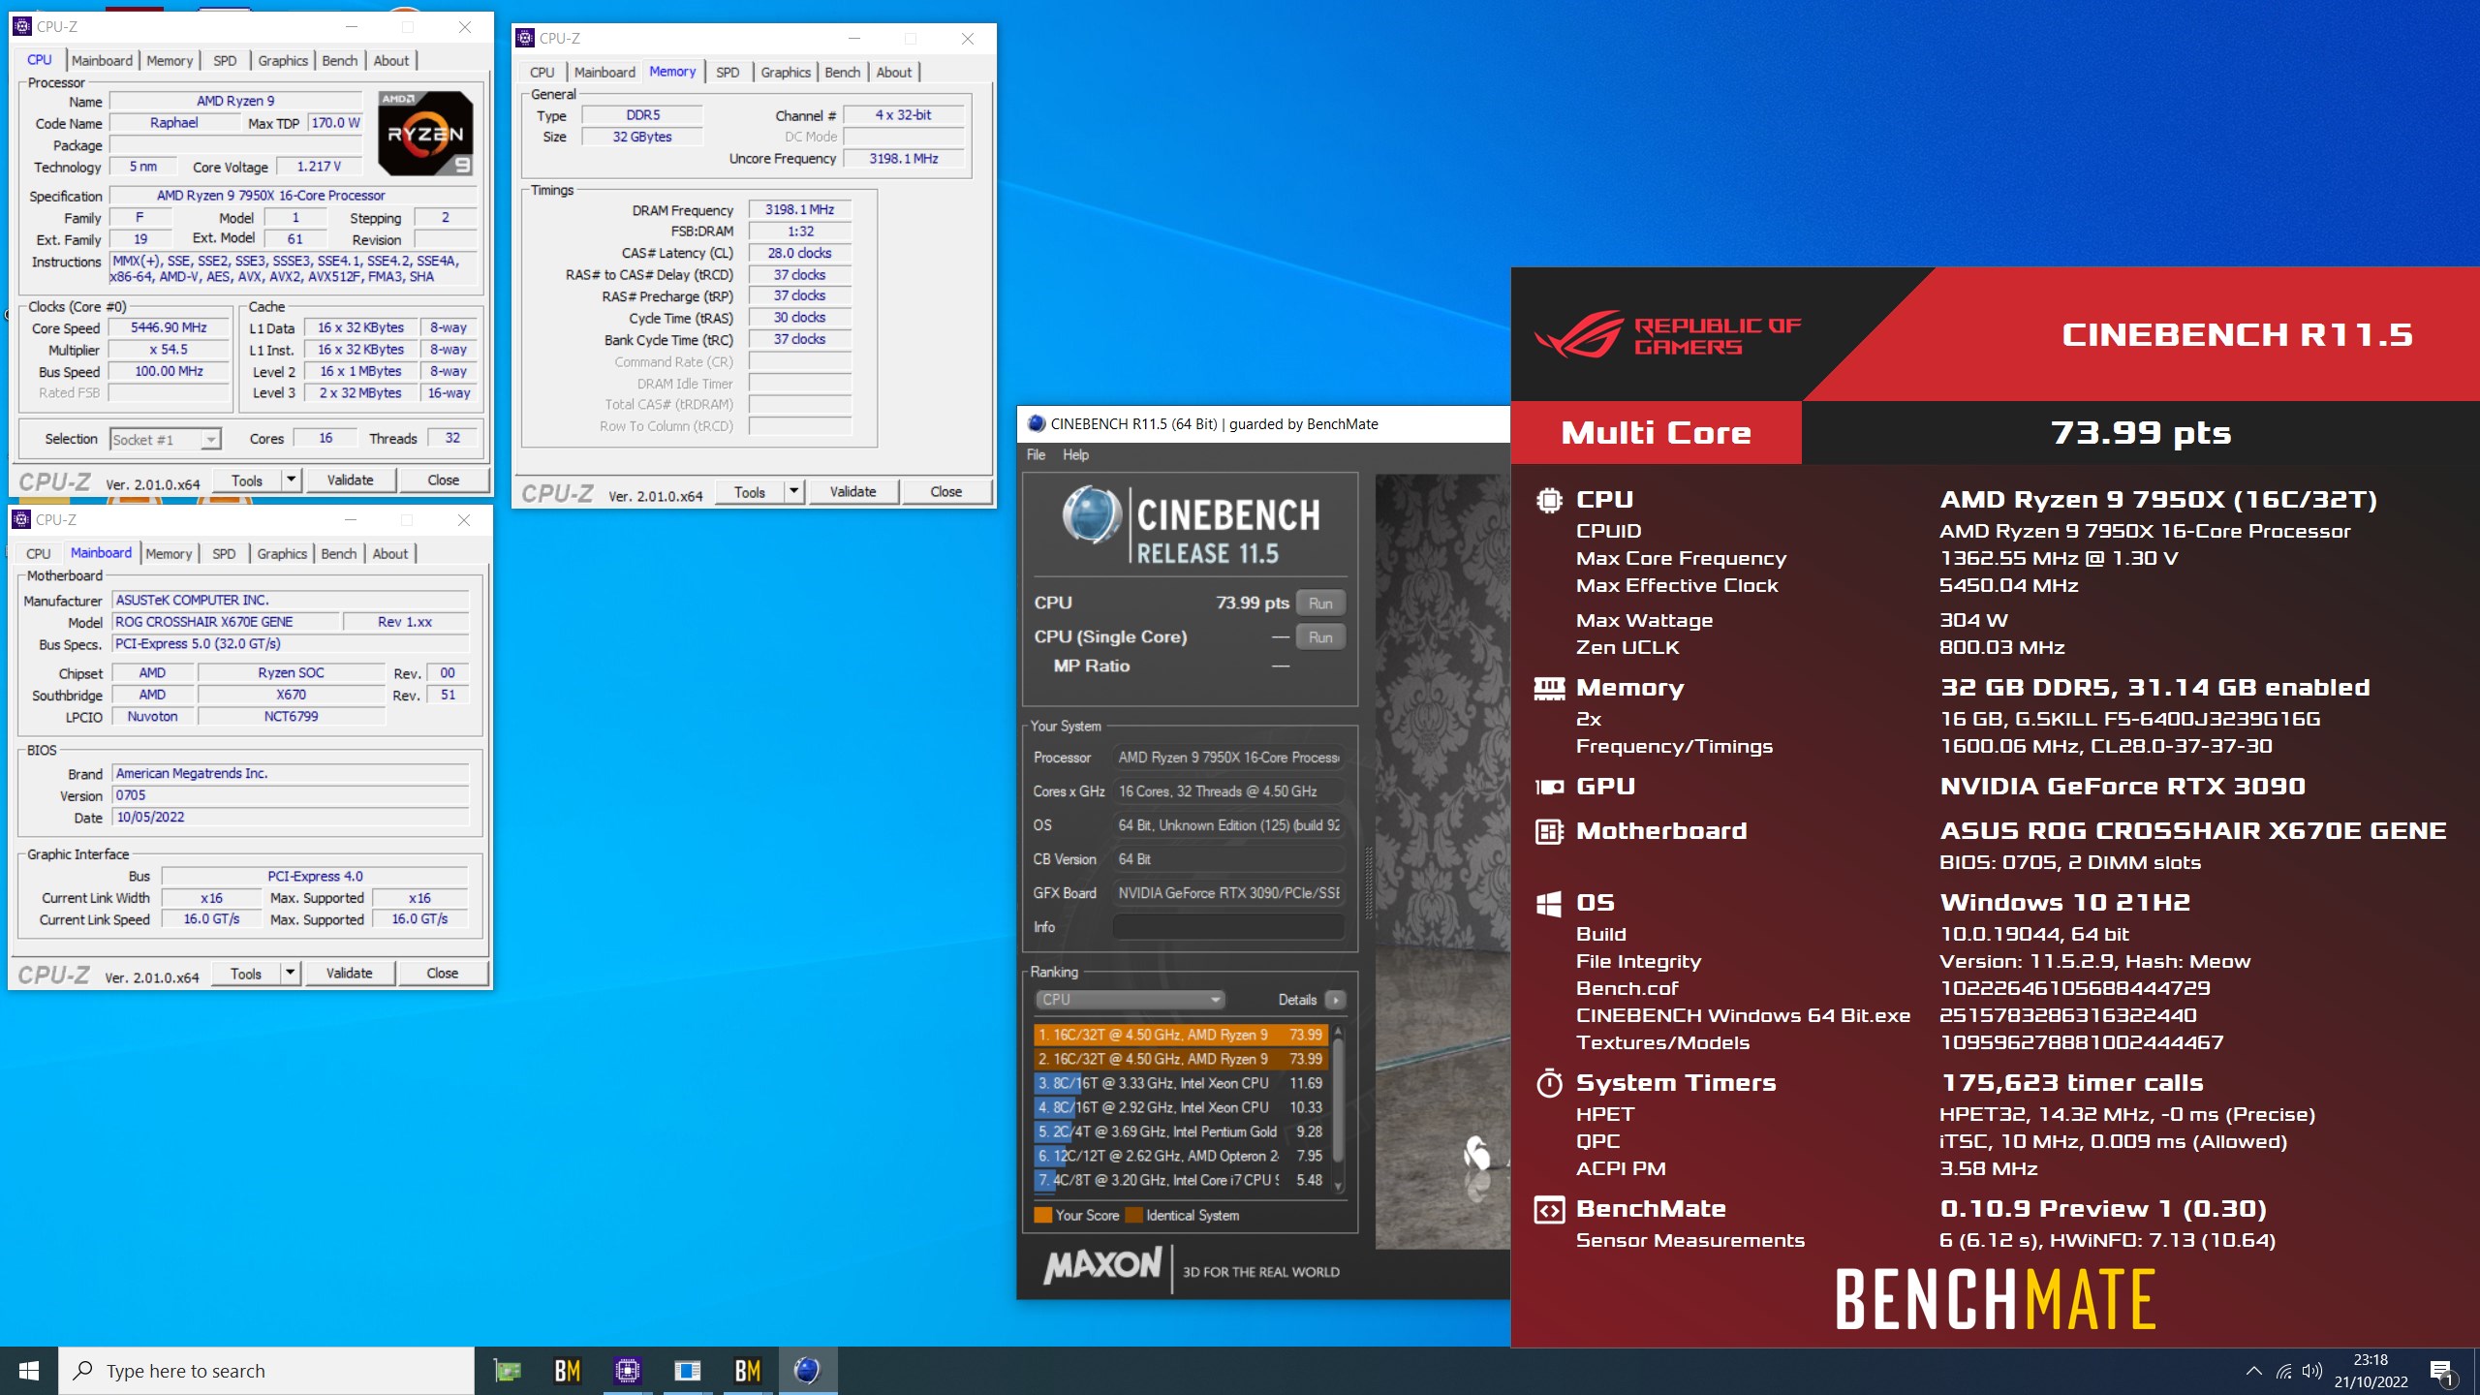Click the Info input field in Cinebench

coord(1228,927)
